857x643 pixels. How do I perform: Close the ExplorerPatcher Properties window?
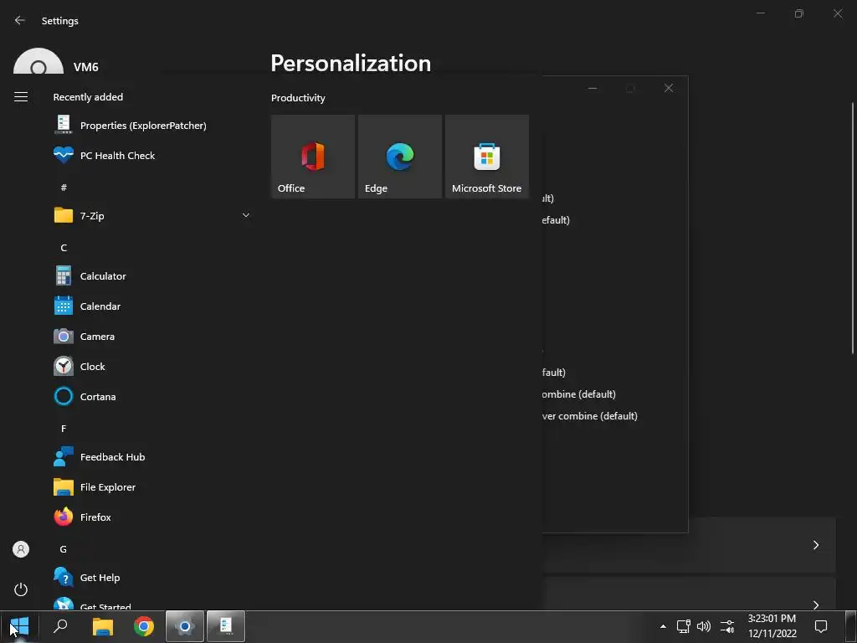coord(669,88)
